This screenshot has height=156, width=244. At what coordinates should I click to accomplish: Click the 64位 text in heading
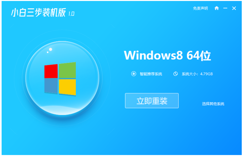199,56
